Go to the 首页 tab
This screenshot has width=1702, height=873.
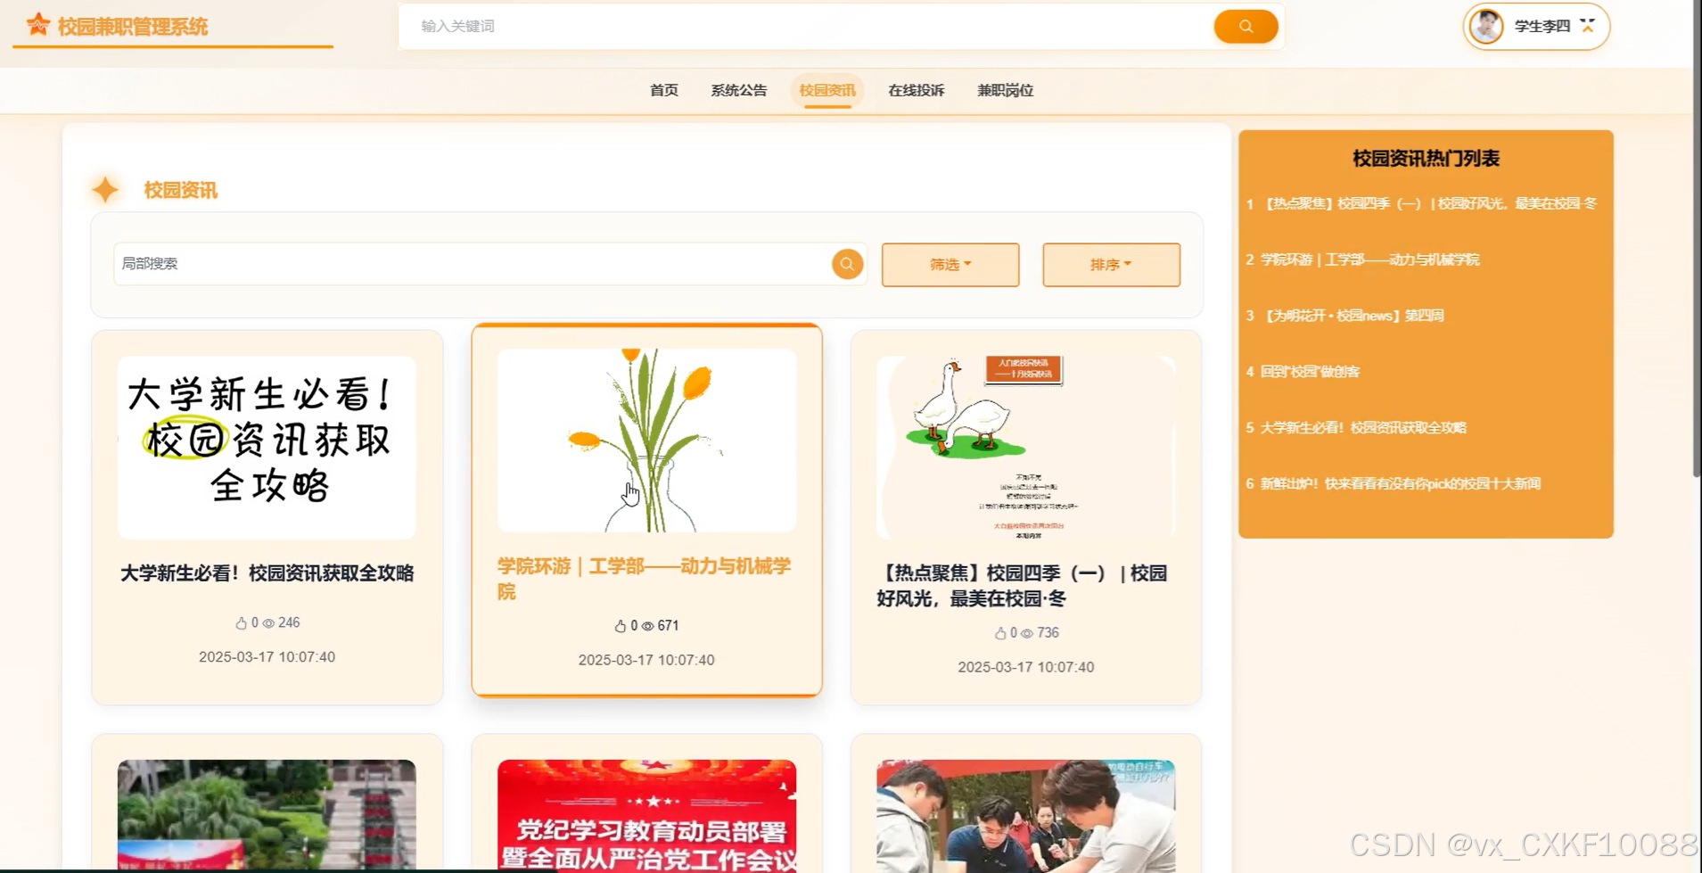click(x=663, y=90)
